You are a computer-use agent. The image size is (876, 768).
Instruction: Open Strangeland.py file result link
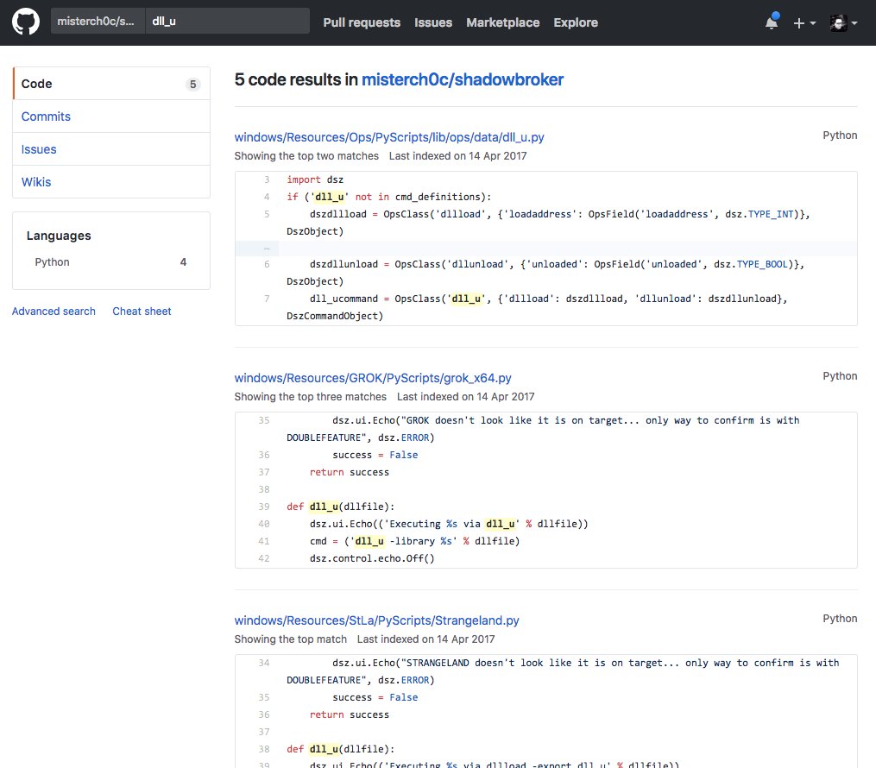(376, 620)
